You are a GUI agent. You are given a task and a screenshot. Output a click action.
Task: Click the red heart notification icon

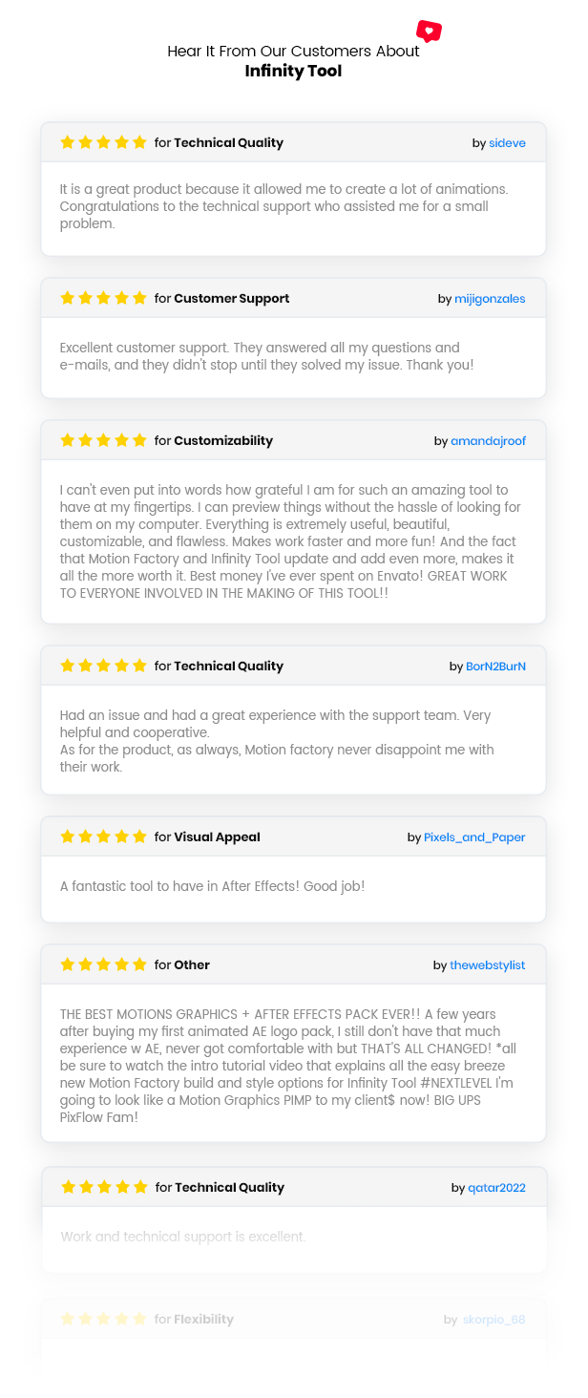(x=430, y=32)
